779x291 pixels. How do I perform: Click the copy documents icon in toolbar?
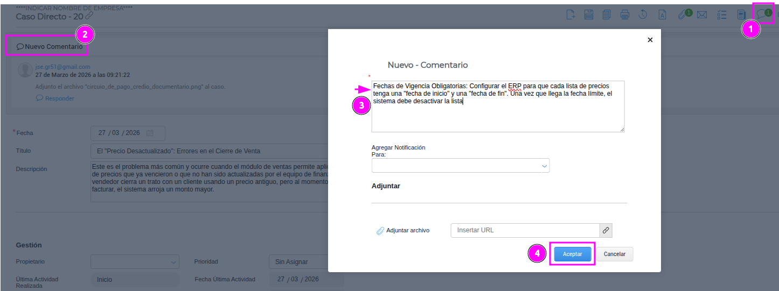click(x=607, y=15)
